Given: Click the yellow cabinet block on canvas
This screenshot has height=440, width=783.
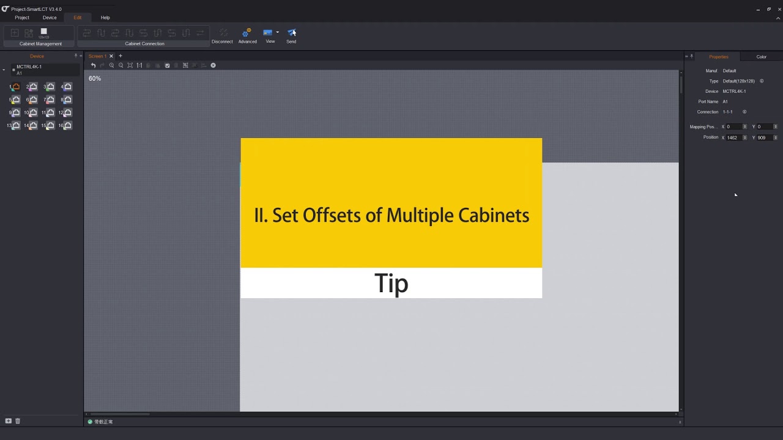Looking at the screenshot, I should pyautogui.click(x=391, y=203).
